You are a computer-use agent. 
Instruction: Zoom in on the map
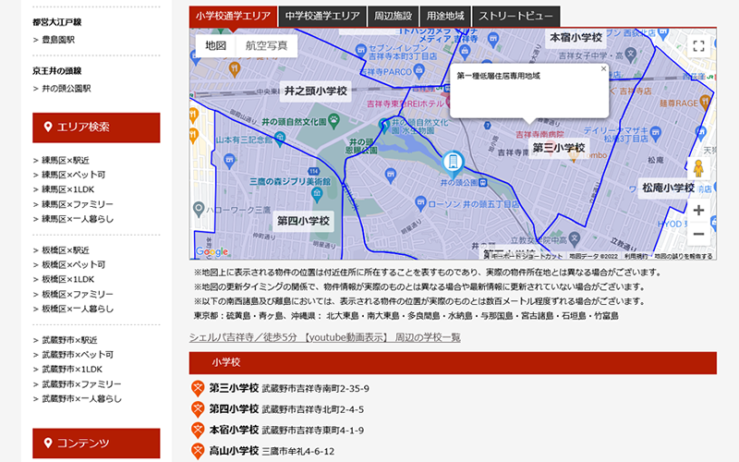click(x=698, y=211)
